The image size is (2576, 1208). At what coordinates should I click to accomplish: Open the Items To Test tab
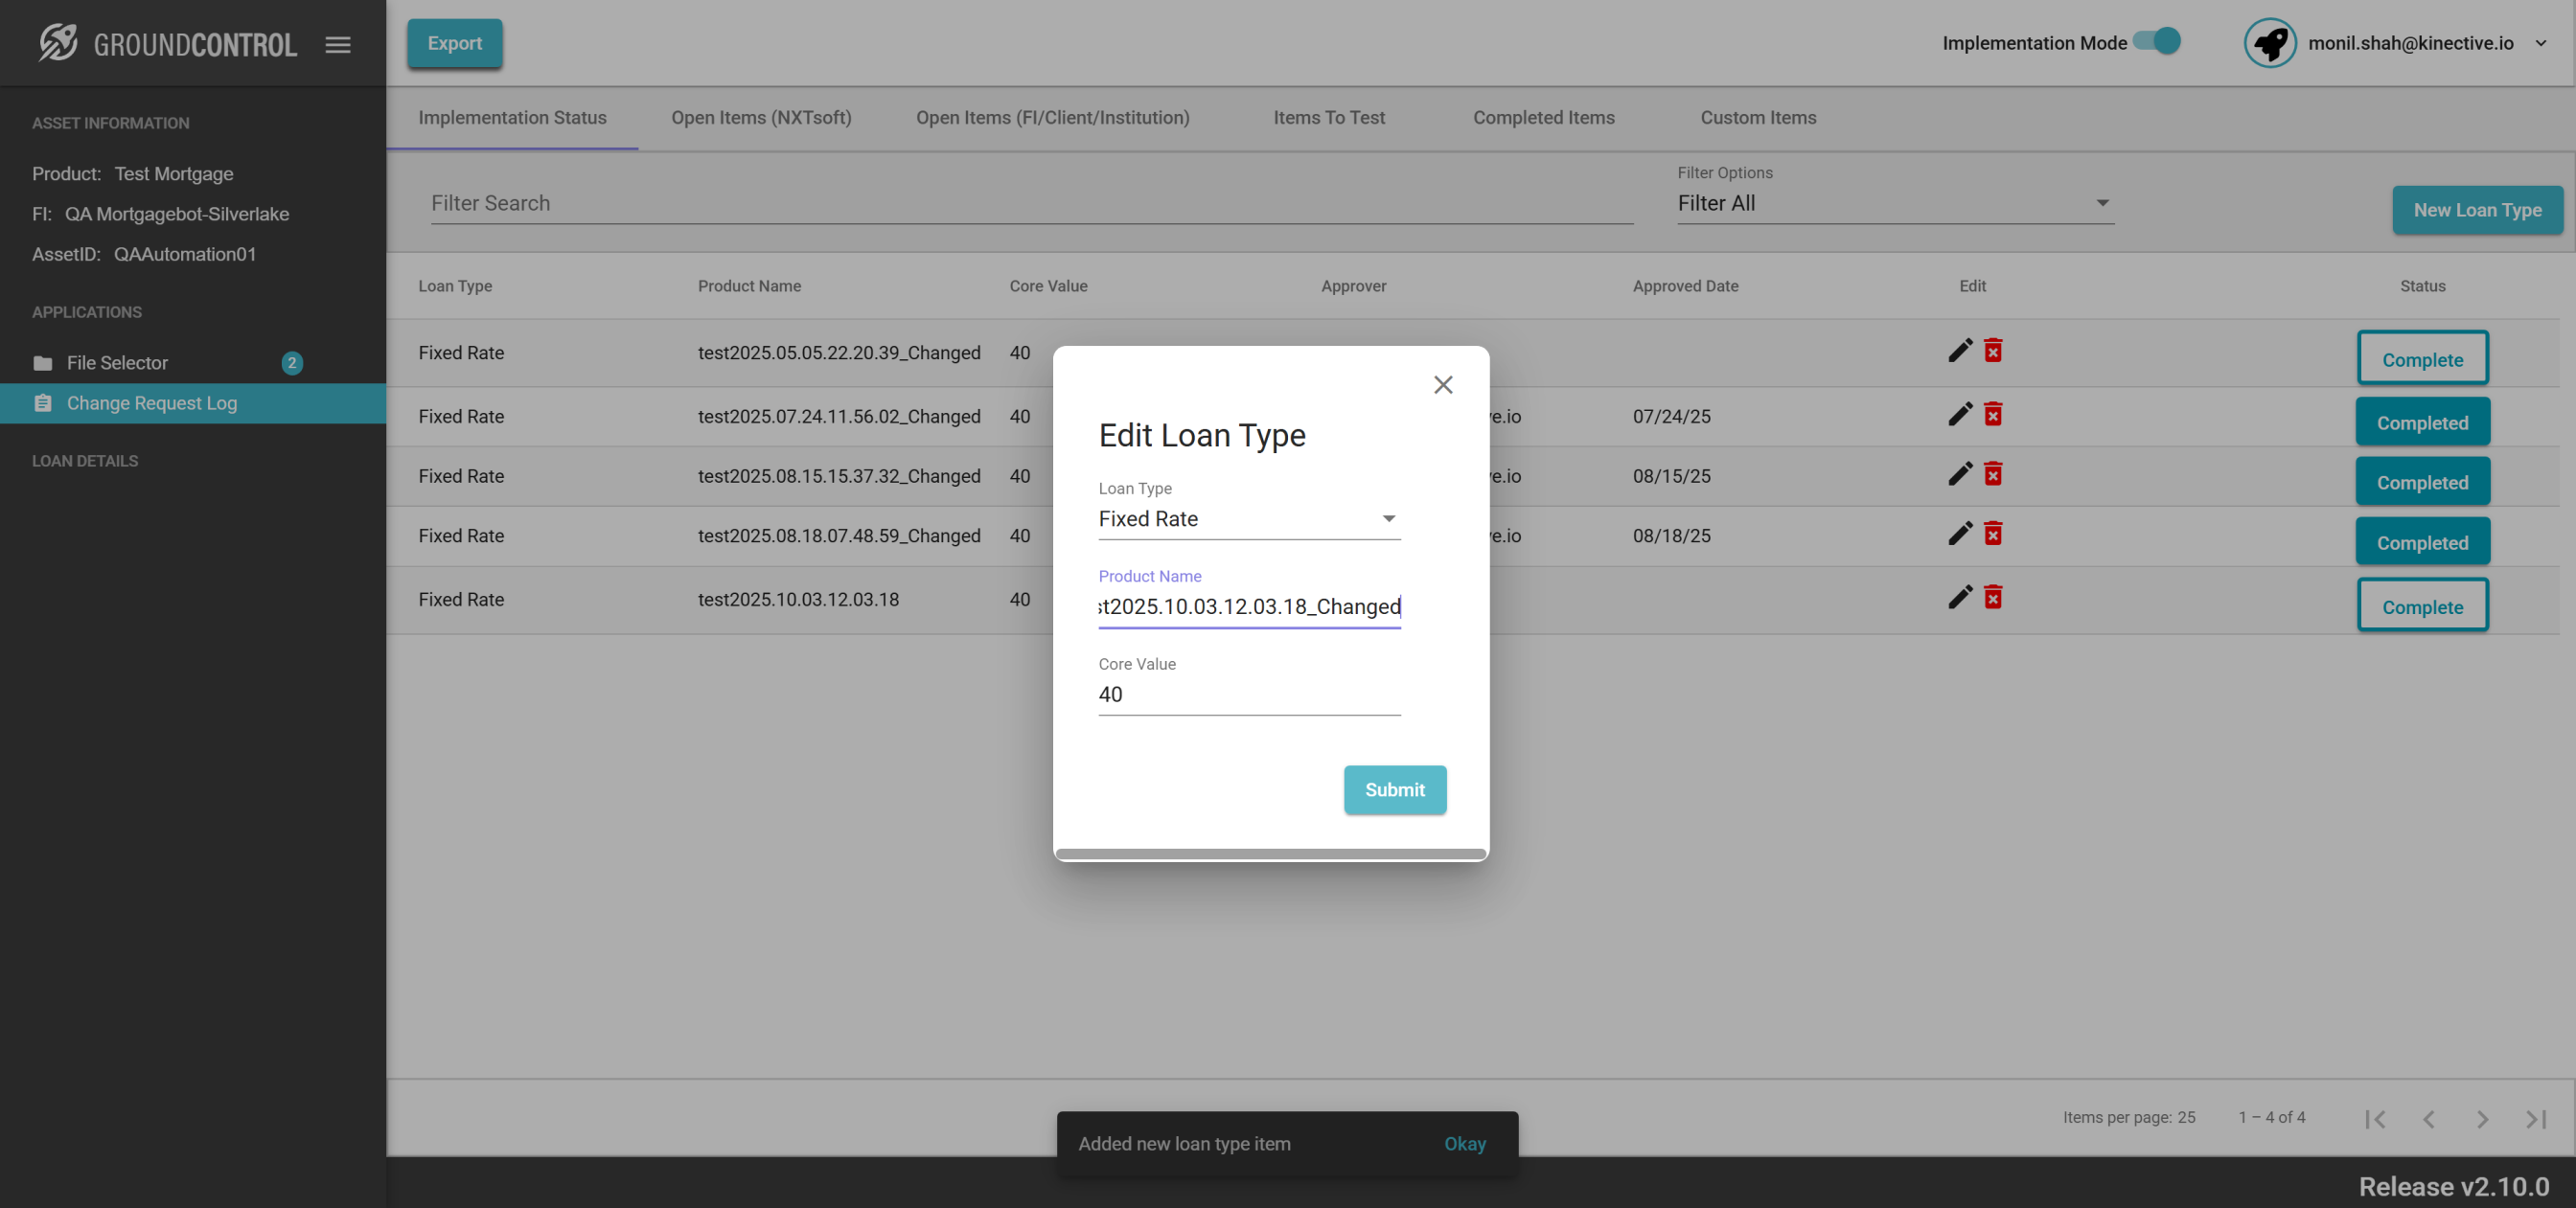pos(1328,118)
